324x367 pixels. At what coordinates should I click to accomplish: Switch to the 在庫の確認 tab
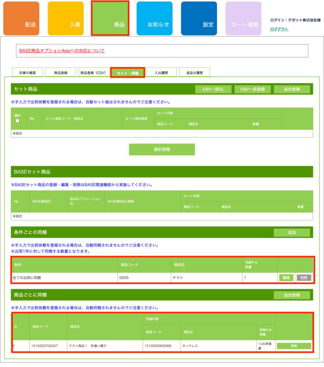(28, 73)
